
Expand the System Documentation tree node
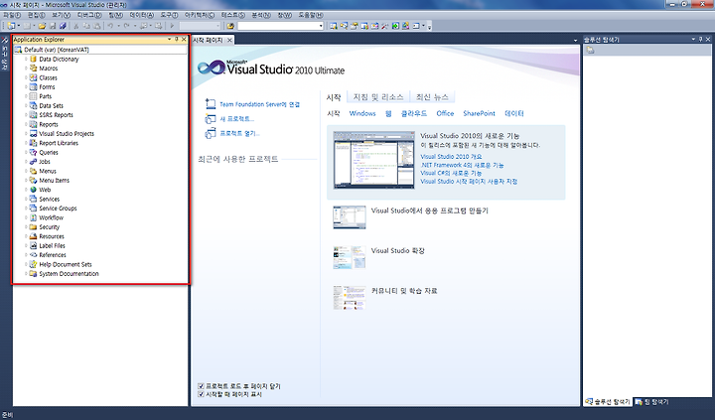(x=26, y=274)
